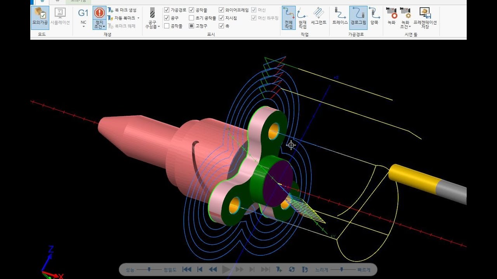Click the 성능 label in playback bar
497x279 pixels.
(x=130, y=270)
